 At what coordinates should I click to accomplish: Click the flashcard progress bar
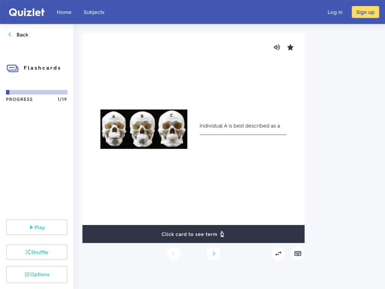click(36, 92)
